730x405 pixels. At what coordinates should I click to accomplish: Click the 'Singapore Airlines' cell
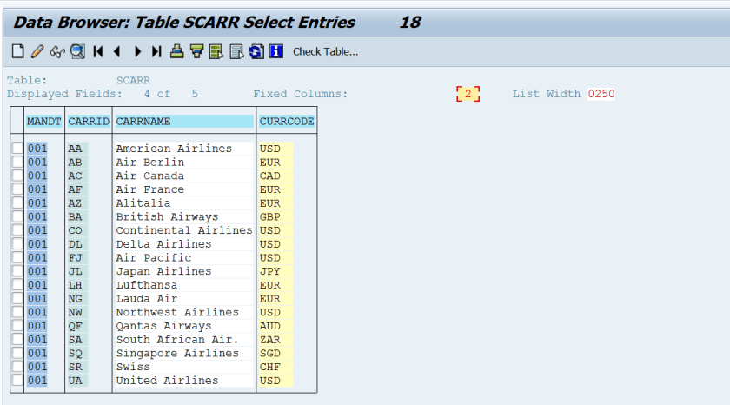click(184, 354)
